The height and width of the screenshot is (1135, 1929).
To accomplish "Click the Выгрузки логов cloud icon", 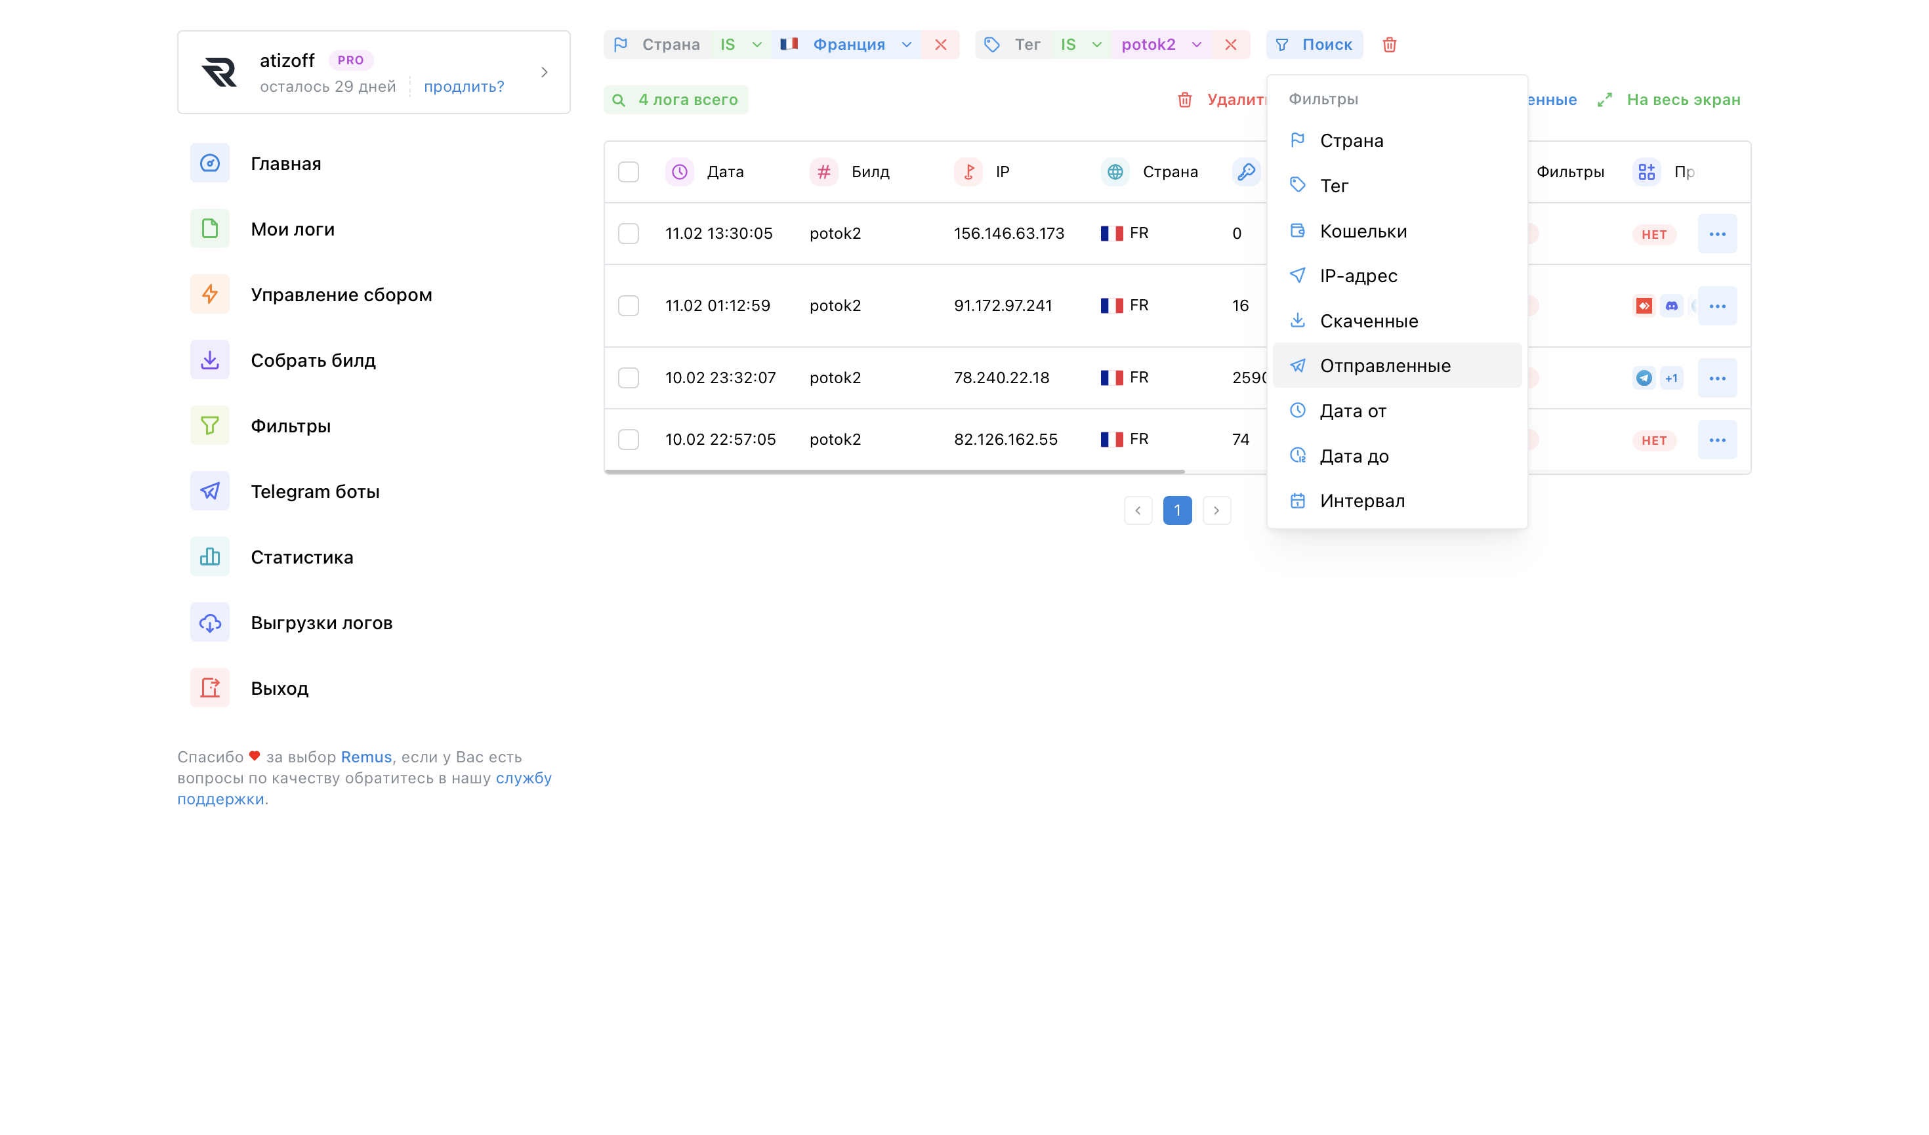I will (x=210, y=622).
